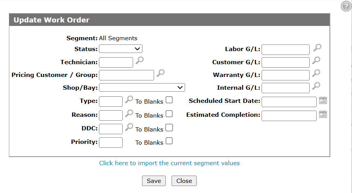352x193 pixels.
Task: Click the Type lookup magnifier icon
Action: pyautogui.click(x=129, y=100)
